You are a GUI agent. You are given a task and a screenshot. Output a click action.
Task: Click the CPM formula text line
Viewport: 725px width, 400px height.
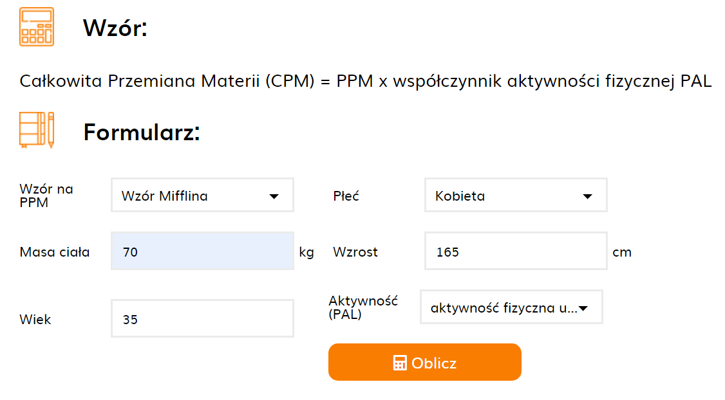[365, 81]
